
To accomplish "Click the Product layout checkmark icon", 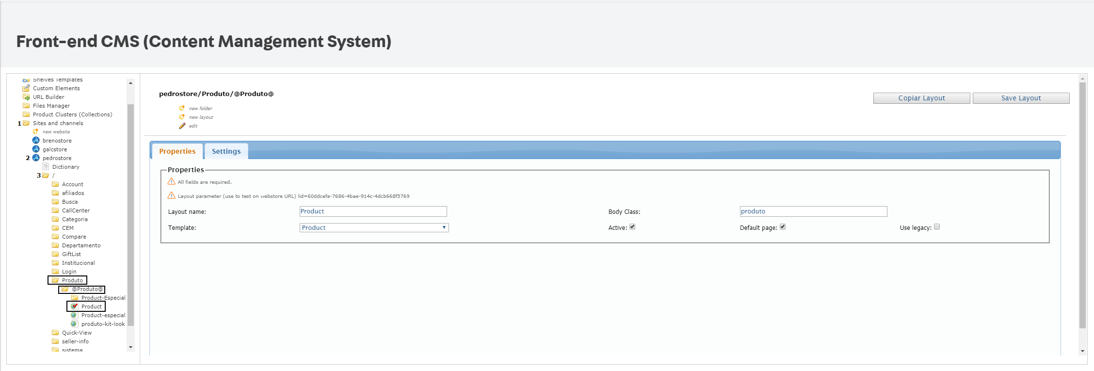I will pos(74,306).
